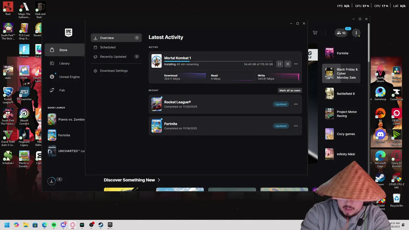The height and width of the screenshot is (230, 409).
Task: Select the Overview tab in downloads
Action: pos(116,38)
